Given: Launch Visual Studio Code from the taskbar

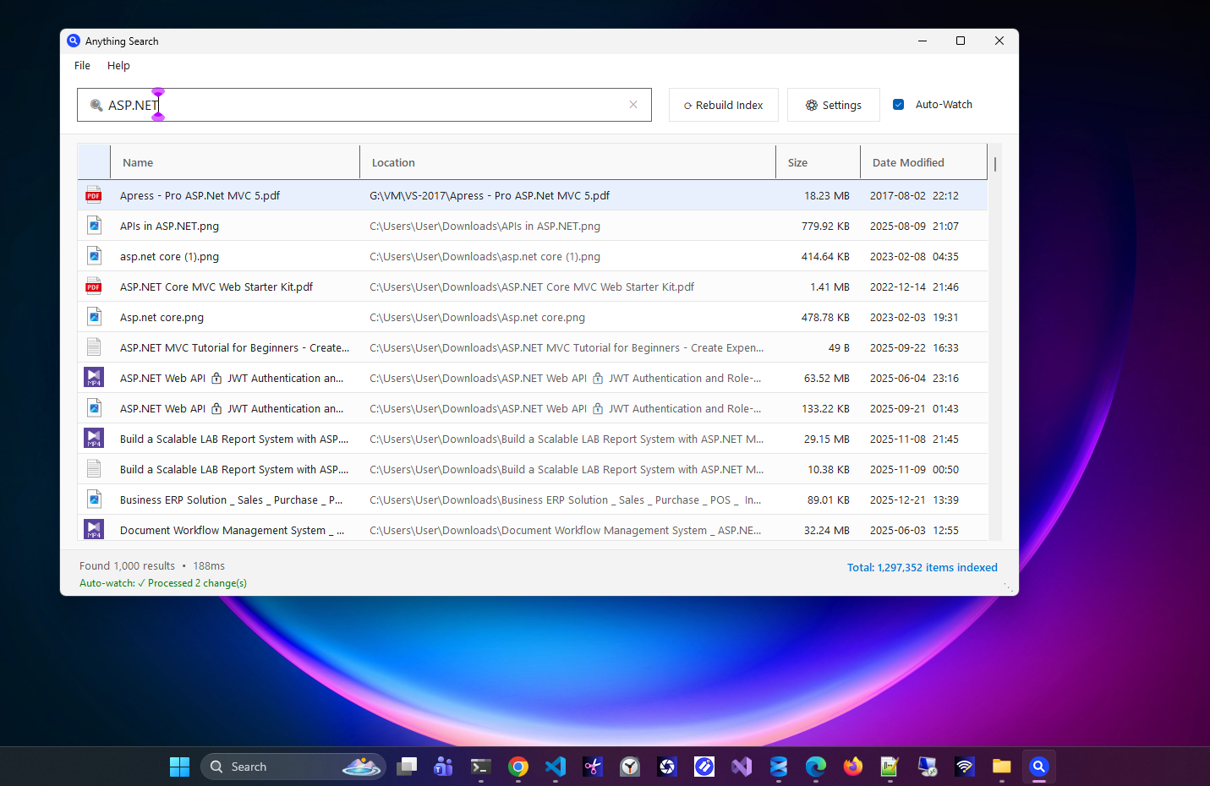Looking at the screenshot, I should [555, 766].
